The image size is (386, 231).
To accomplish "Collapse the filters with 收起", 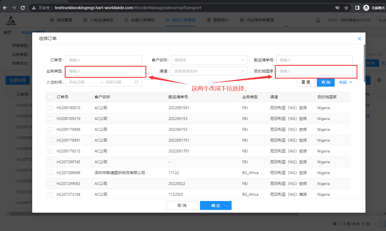I will [x=346, y=82].
